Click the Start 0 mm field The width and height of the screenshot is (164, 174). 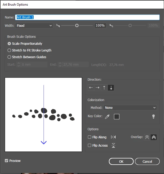[34, 64]
